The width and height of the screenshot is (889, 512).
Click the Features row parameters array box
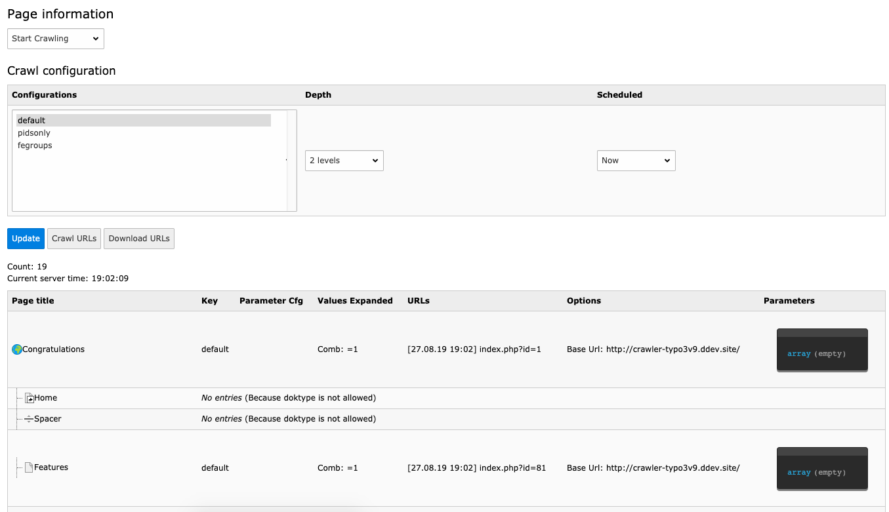822,469
